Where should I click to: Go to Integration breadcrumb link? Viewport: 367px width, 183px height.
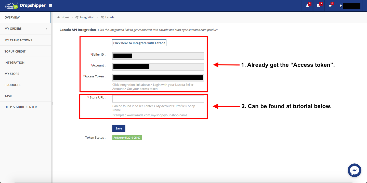[87, 17]
